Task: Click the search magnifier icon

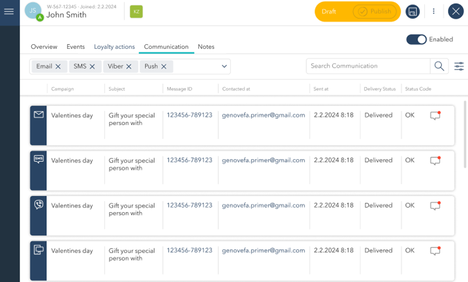Action: 439,66
